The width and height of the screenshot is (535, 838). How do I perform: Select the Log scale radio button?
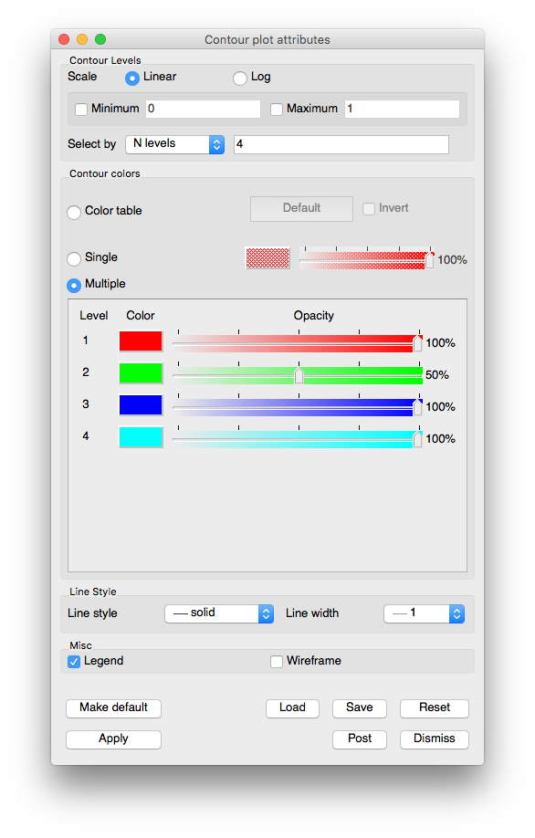click(240, 78)
